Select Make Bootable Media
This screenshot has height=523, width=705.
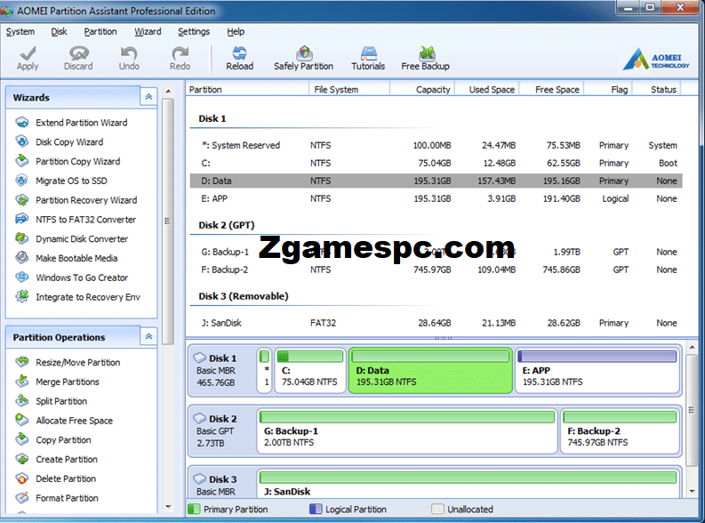tap(76, 258)
